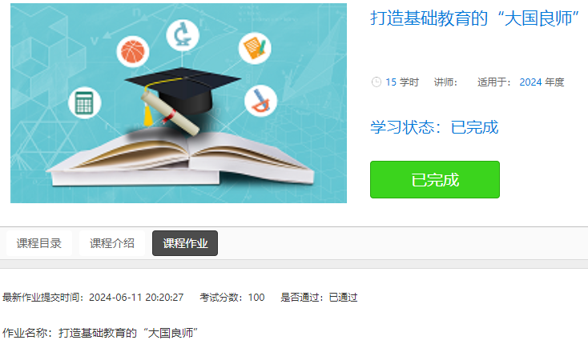
Task: Switch to the 课程目录 tab
Action: tap(39, 243)
